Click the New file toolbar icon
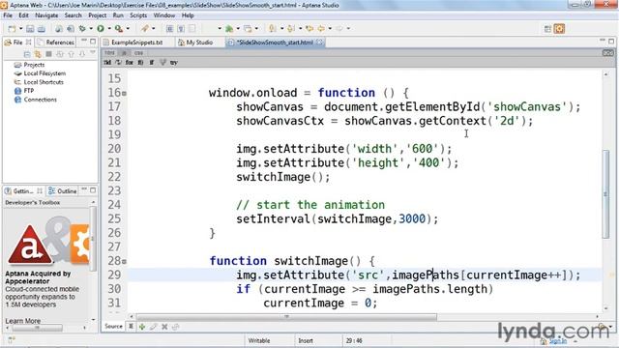 [x=12, y=28]
